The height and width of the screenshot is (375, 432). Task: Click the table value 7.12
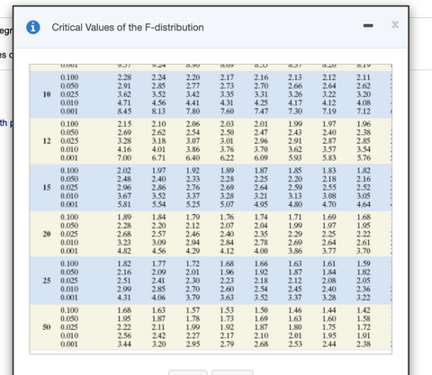coord(364,112)
